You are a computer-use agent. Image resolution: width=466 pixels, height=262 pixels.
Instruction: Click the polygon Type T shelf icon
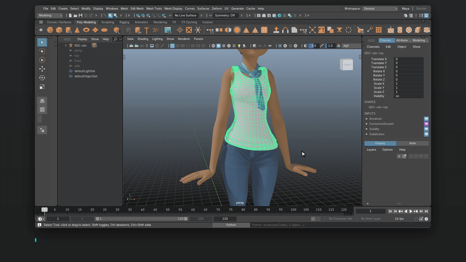pos(147,30)
